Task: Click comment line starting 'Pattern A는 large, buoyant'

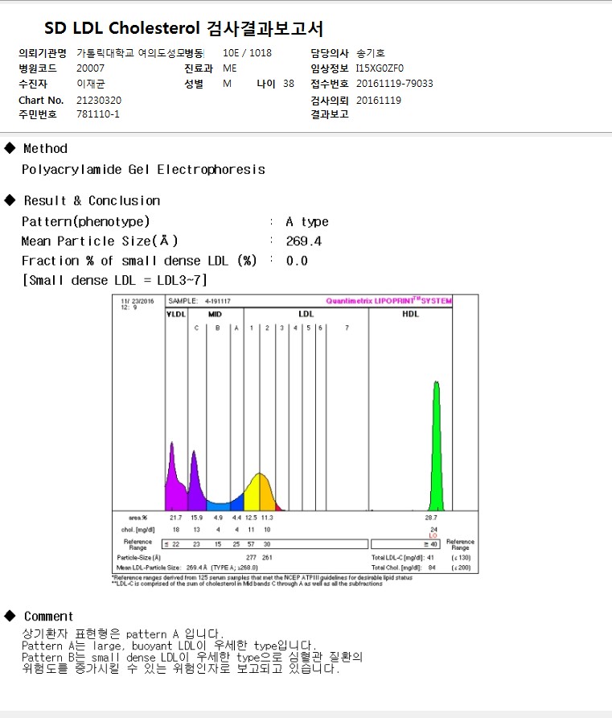Action: click(x=169, y=646)
